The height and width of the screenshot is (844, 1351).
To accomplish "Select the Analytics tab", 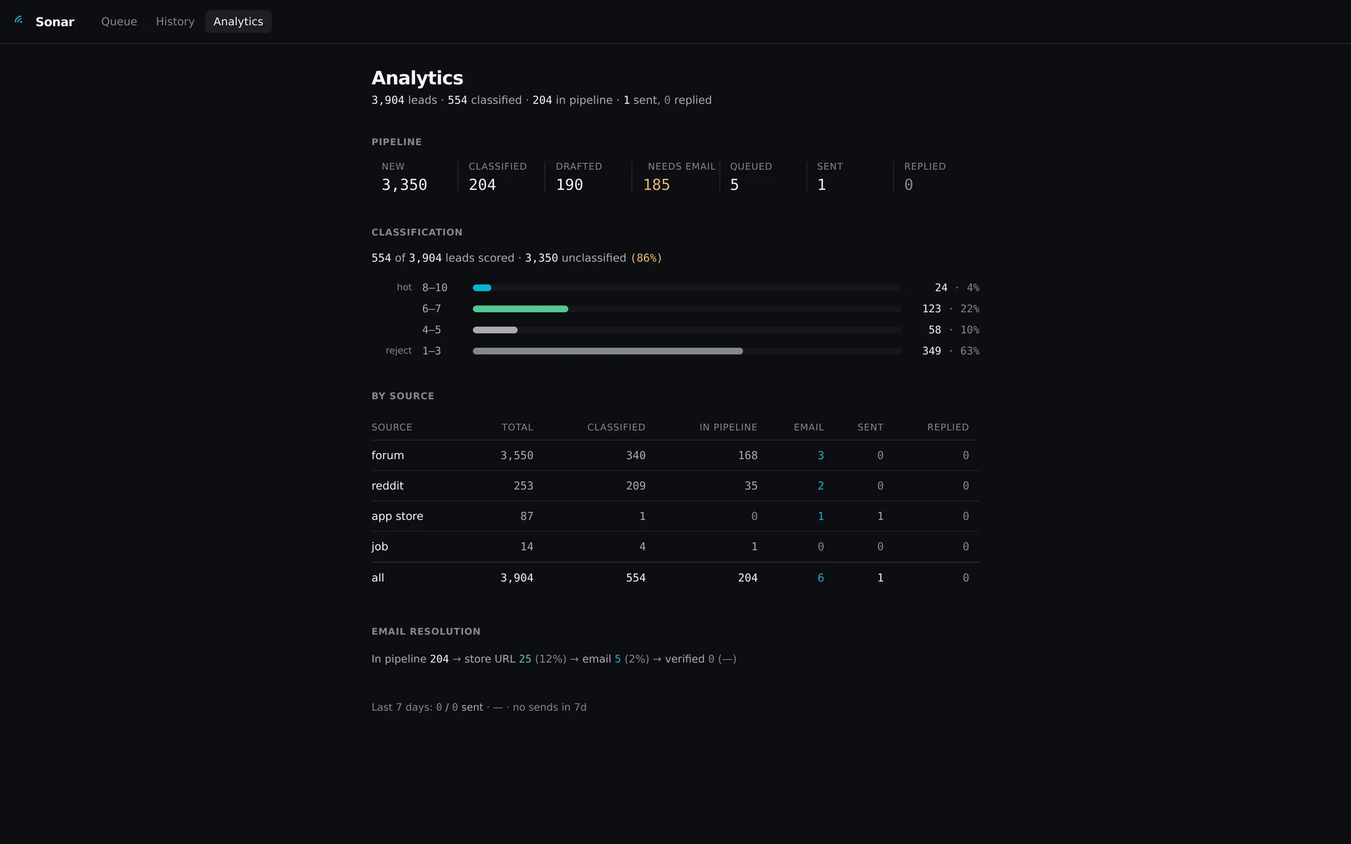I will coord(239,22).
